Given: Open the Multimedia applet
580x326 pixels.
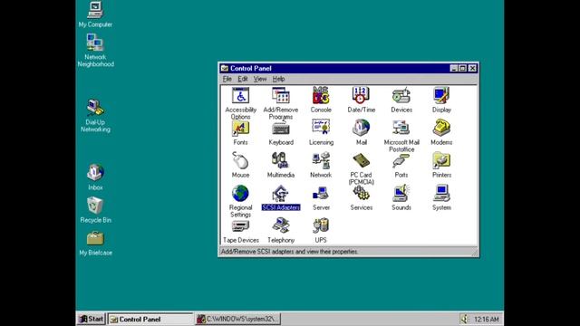Looking at the screenshot, I should pos(280,160).
